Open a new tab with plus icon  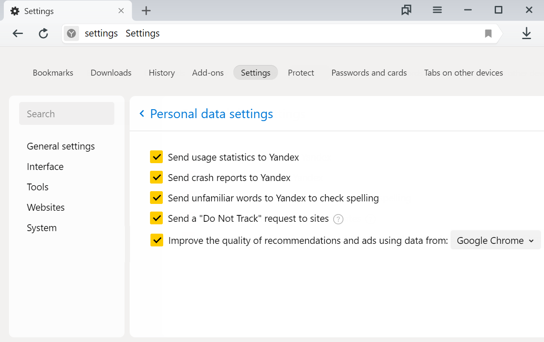pos(146,11)
